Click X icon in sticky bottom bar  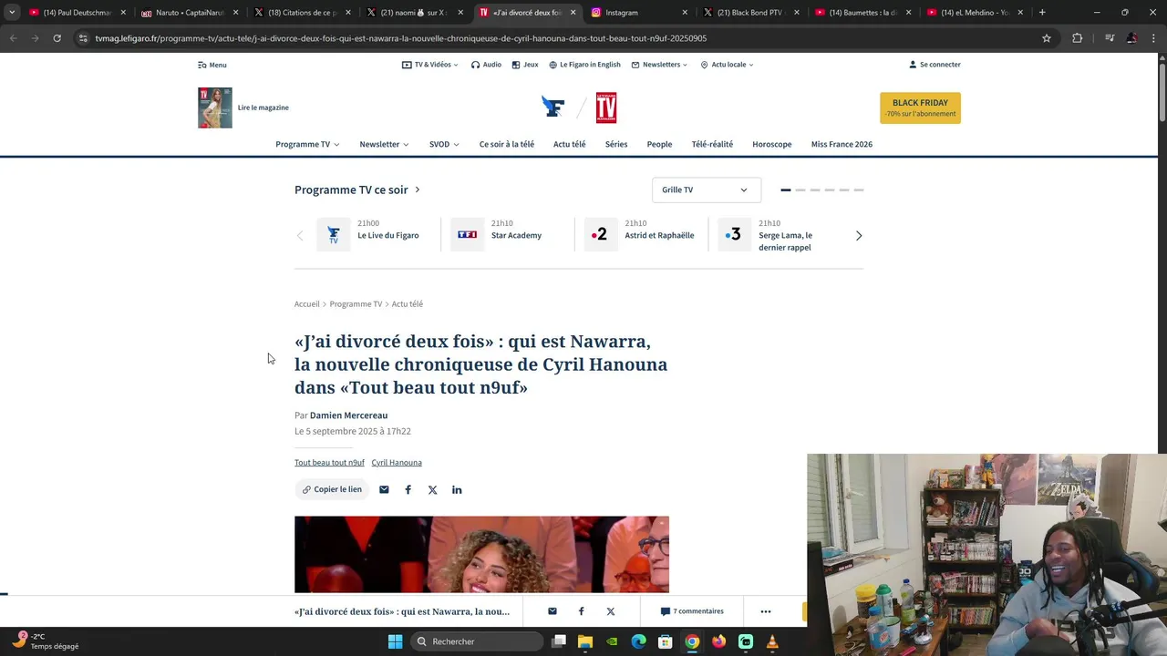pos(611,611)
